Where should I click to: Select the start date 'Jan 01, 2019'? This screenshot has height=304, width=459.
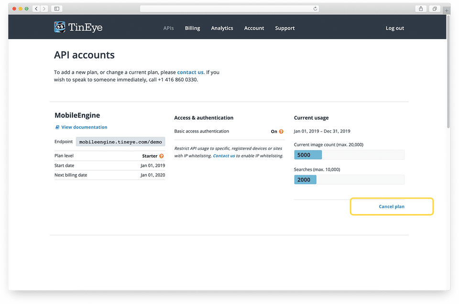153,166
